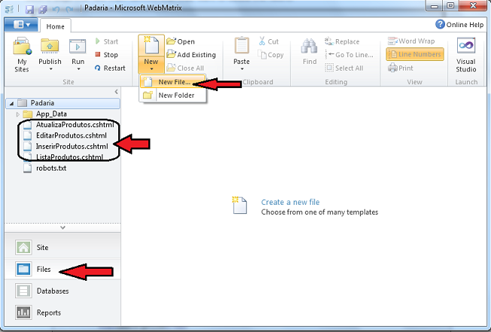Choose New File… from the dropdown menu
Viewport: 491px width, 332px height.
172,82
